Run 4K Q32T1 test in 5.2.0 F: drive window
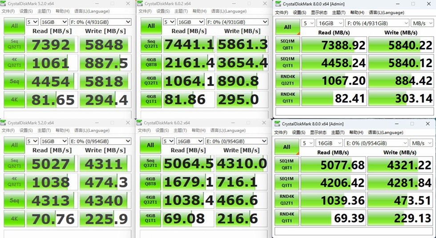436x238 pixels. [14, 63]
